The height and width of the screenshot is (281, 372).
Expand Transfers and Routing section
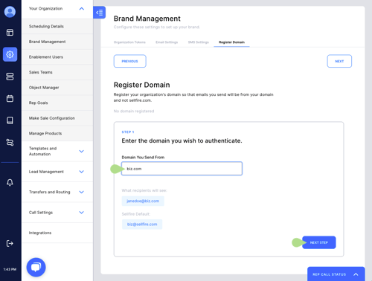[x=81, y=192]
